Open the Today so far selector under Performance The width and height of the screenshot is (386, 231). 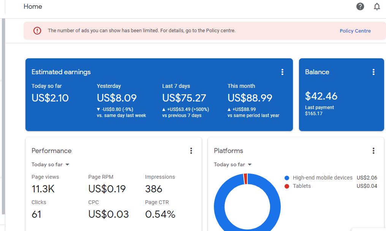51,164
